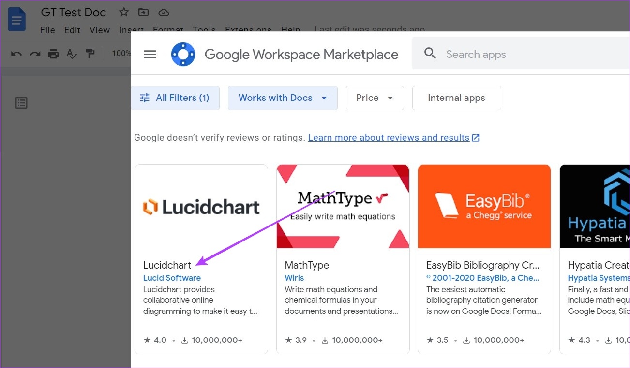Open the EasyBib banner thumbnail
The image size is (630, 368).
pos(484,207)
